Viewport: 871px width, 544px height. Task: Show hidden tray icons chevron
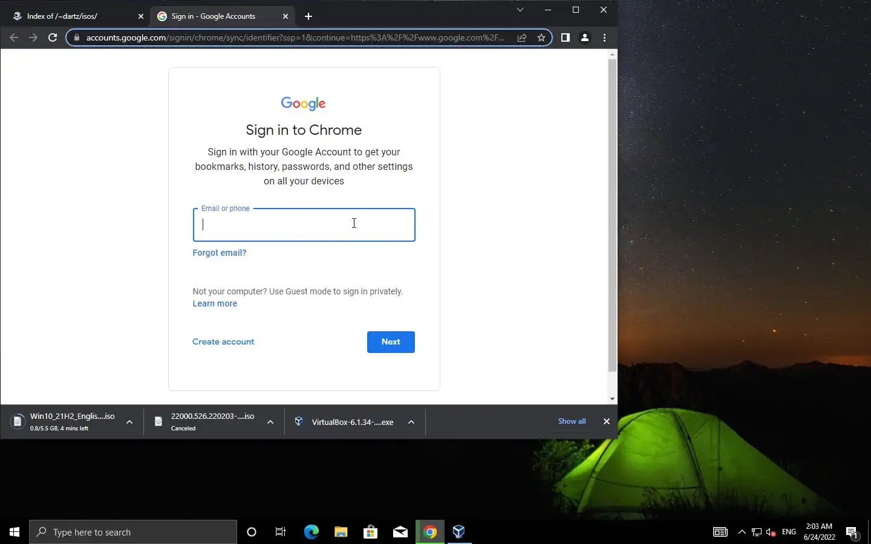742,532
